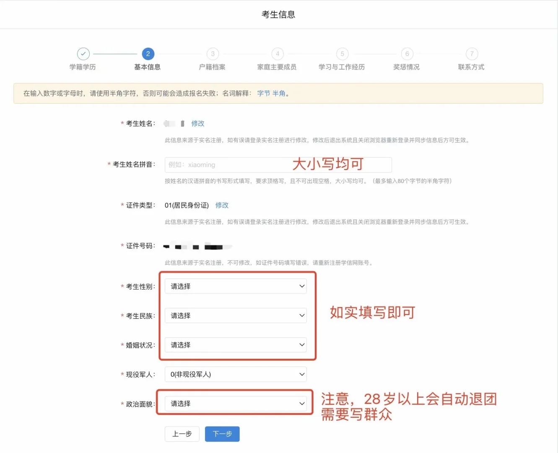Click the completed checkmark icon on 学籍学历 step

(83, 54)
